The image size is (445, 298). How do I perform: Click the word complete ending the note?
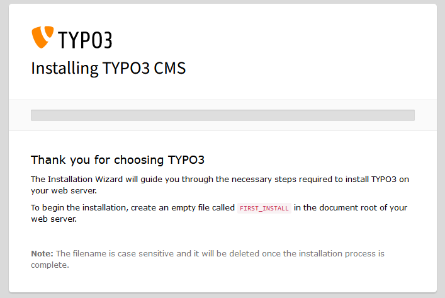[48, 265]
